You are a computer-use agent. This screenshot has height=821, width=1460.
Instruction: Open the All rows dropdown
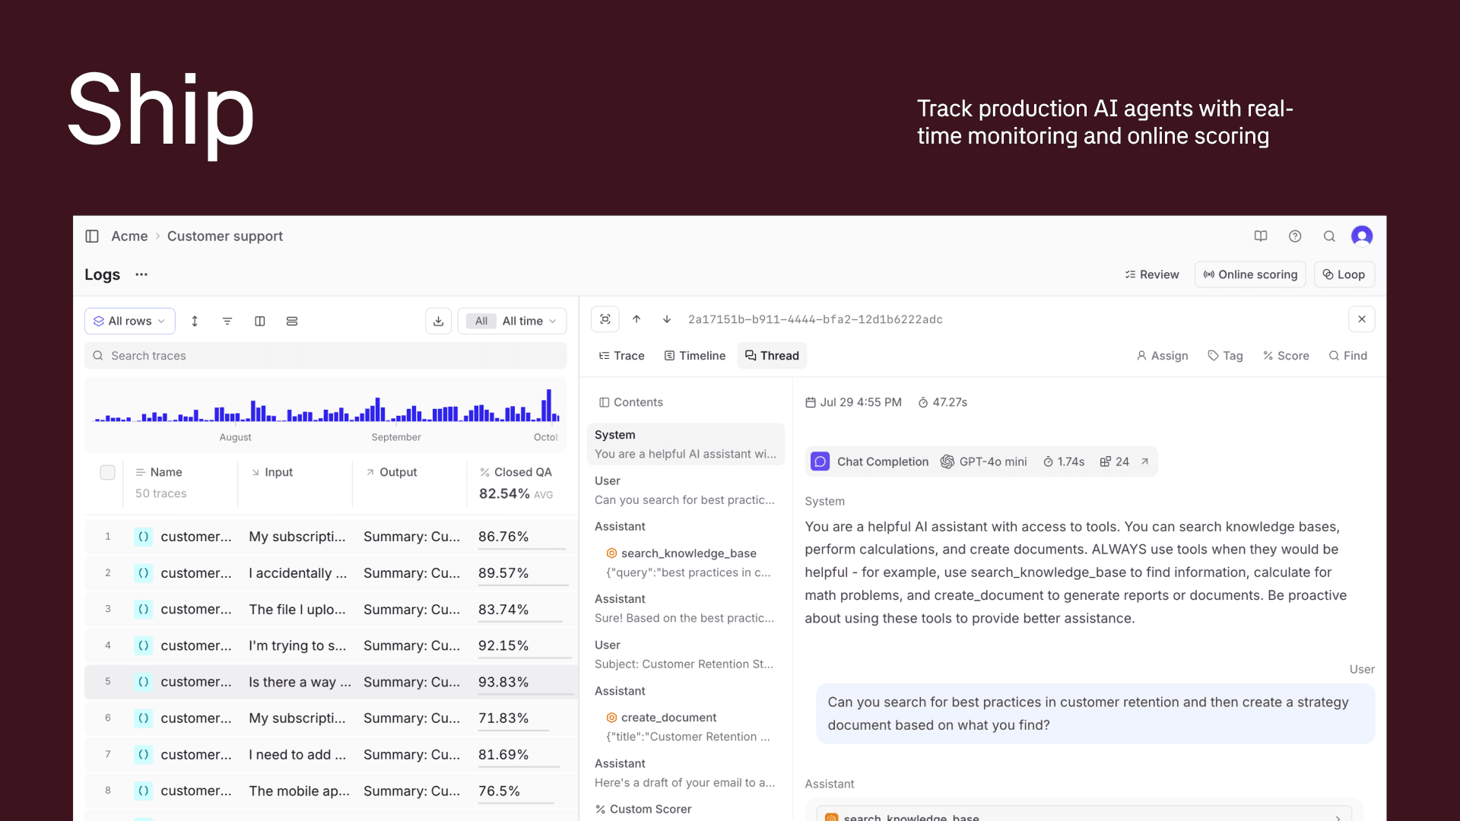coord(130,321)
